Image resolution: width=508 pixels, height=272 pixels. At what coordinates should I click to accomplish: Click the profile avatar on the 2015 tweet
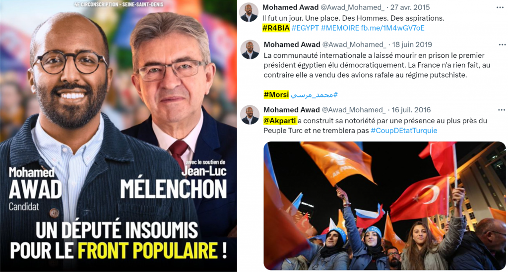(x=249, y=12)
